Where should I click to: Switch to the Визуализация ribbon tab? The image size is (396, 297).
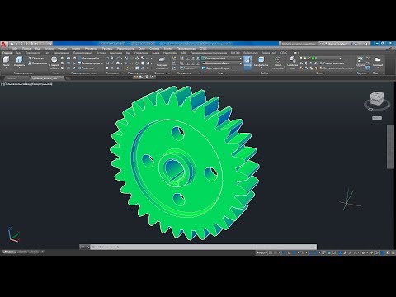[x=61, y=53]
